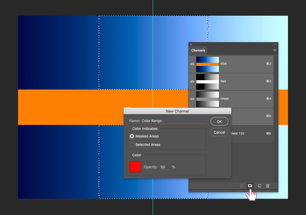Select the Red channel thumbnail

click(208, 82)
